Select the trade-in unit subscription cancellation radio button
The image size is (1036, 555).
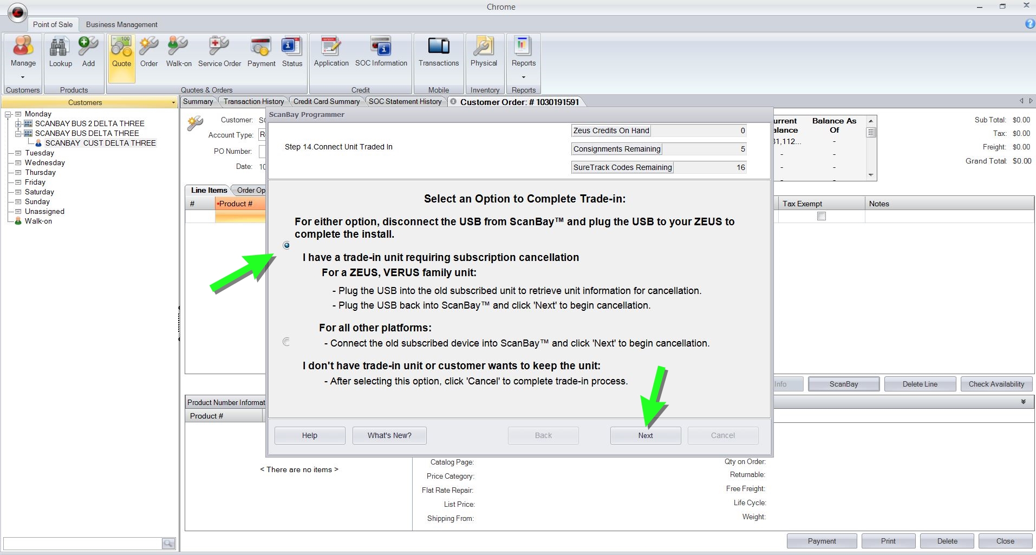[286, 245]
